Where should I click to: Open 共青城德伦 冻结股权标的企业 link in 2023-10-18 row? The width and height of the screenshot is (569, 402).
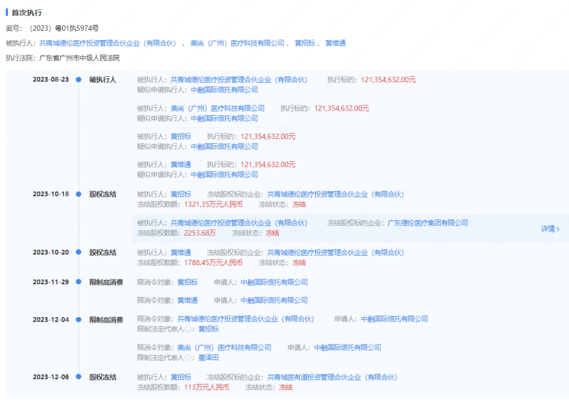pyautogui.click(x=336, y=194)
